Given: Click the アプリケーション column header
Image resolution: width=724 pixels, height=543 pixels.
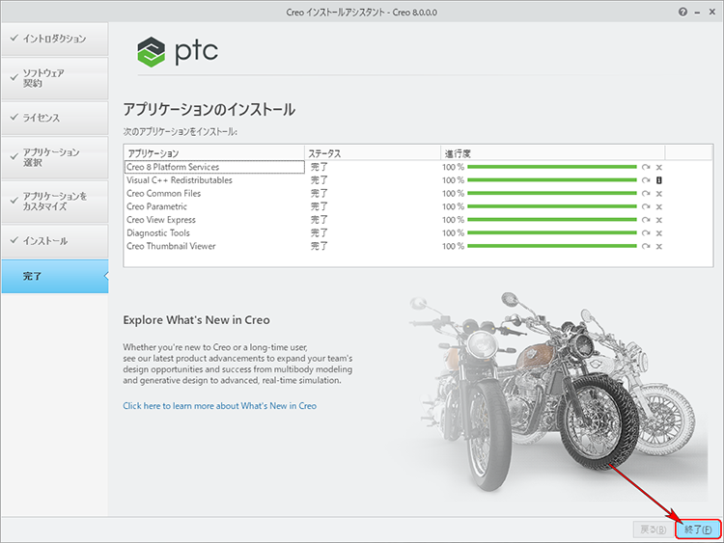Looking at the screenshot, I should [x=213, y=153].
